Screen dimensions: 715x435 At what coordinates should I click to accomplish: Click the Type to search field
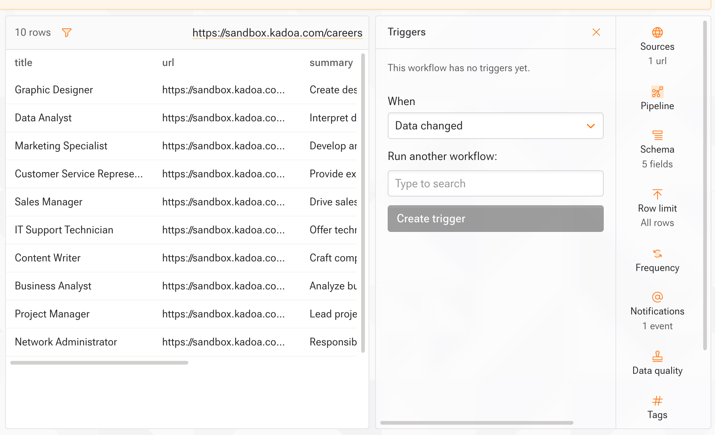click(495, 184)
